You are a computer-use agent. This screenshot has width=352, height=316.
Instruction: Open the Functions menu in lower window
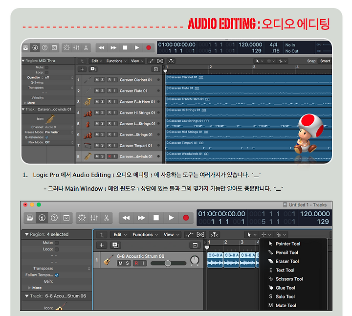point(145,235)
